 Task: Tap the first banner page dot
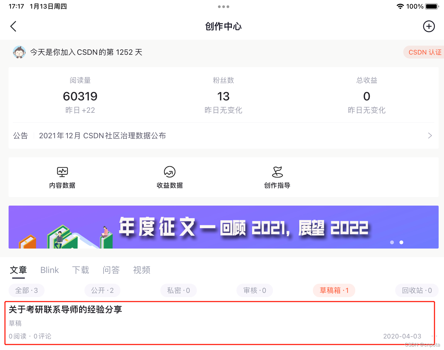pyautogui.click(x=392, y=242)
